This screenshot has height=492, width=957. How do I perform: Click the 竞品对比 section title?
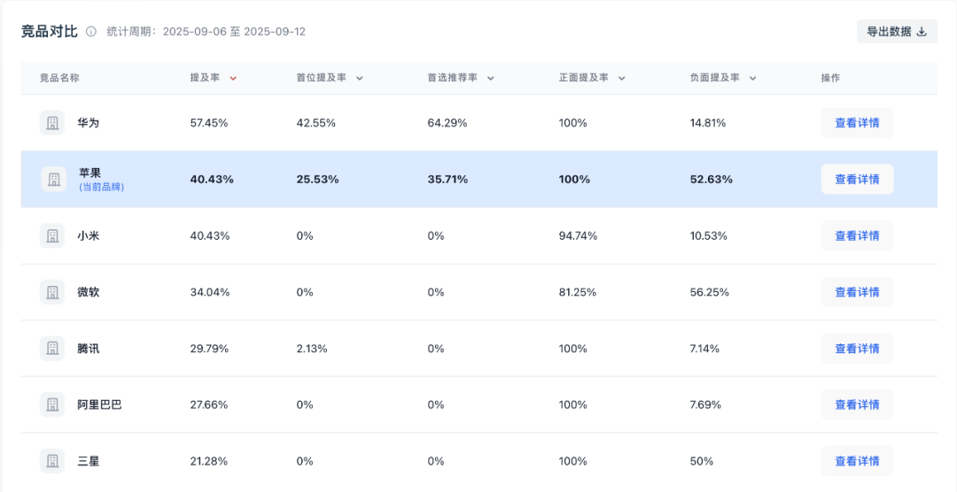click(50, 32)
